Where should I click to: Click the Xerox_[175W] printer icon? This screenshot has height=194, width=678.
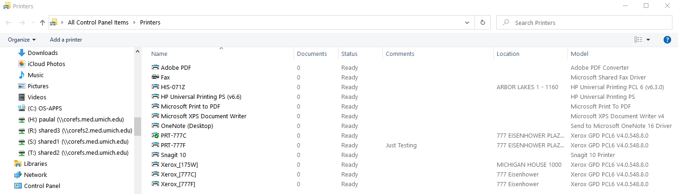[155, 164]
